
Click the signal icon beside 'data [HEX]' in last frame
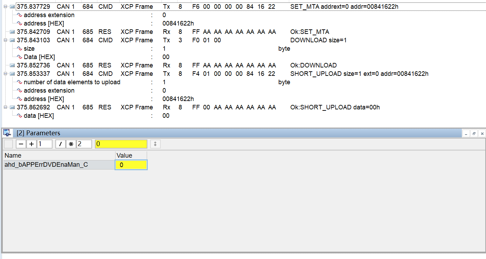[x=20, y=116]
